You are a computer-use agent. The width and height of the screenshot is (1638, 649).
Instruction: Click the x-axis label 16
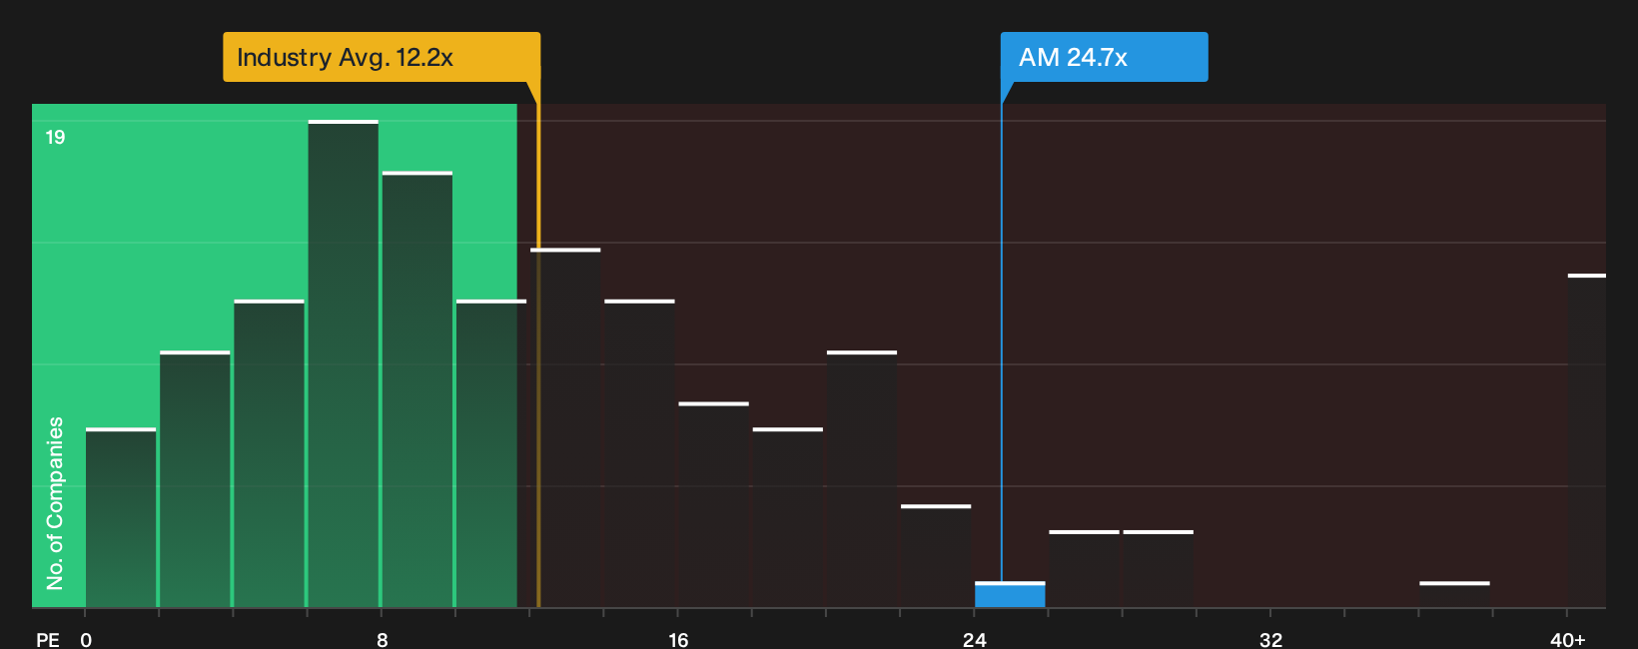click(678, 639)
